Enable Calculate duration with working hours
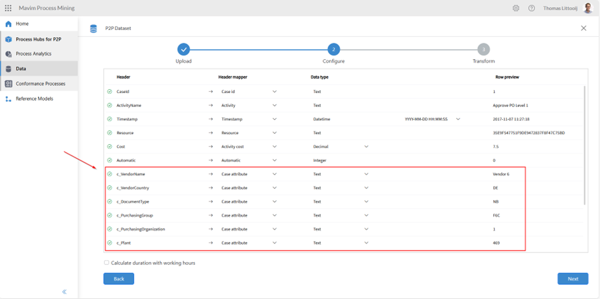This screenshot has width=600, height=299. coord(107,263)
